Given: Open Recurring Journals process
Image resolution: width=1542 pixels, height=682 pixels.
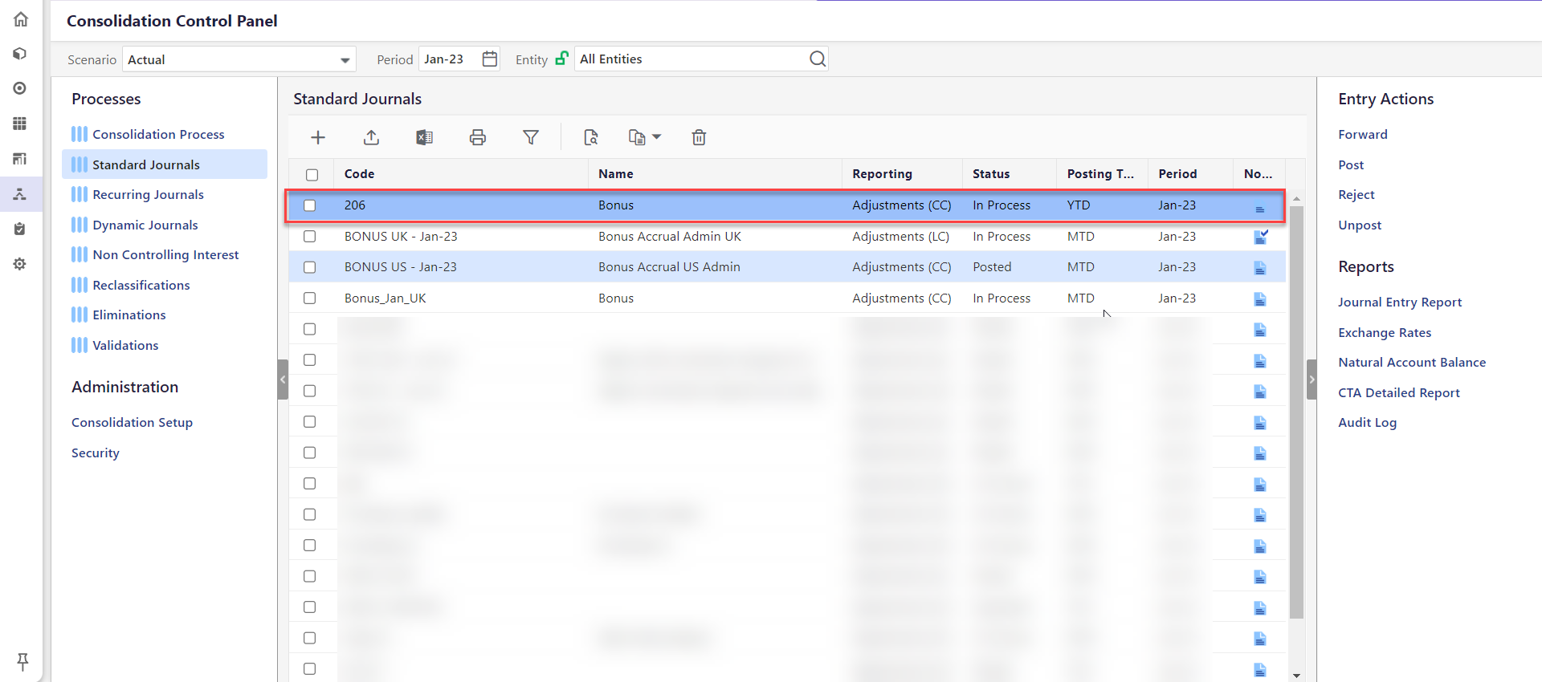Looking at the screenshot, I should coord(148,194).
